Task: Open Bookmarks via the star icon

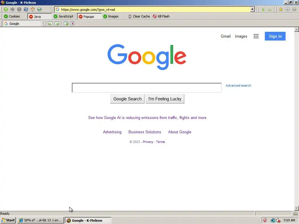Action: [x=281, y=10]
